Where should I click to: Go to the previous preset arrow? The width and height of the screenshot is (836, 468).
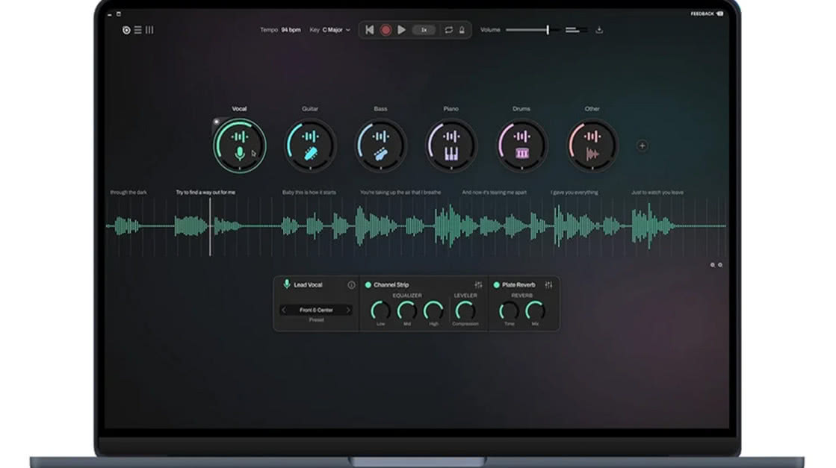pyautogui.click(x=284, y=310)
